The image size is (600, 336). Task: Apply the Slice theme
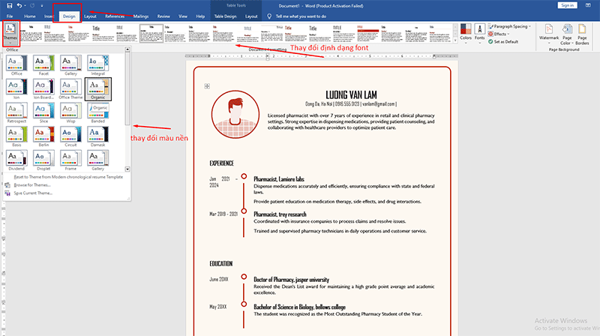(43, 112)
